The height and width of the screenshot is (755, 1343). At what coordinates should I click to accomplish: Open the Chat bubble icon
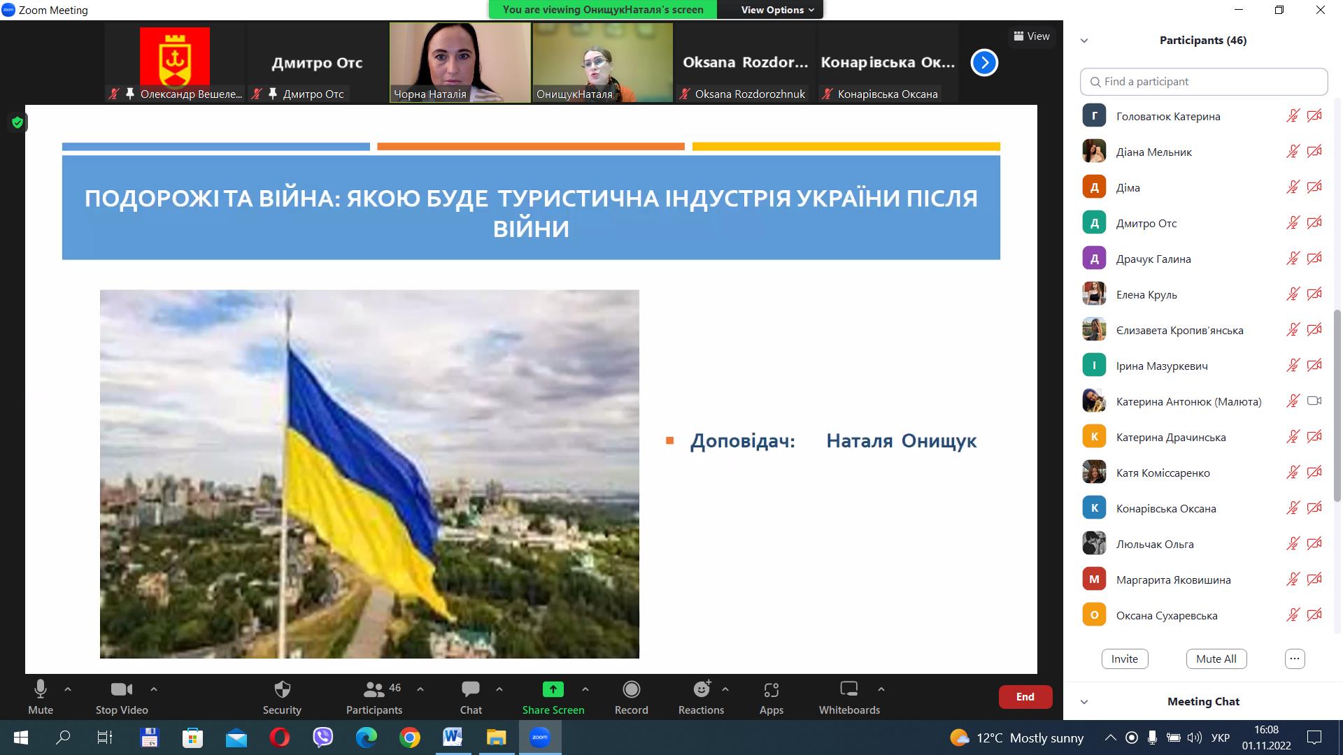click(470, 690)
